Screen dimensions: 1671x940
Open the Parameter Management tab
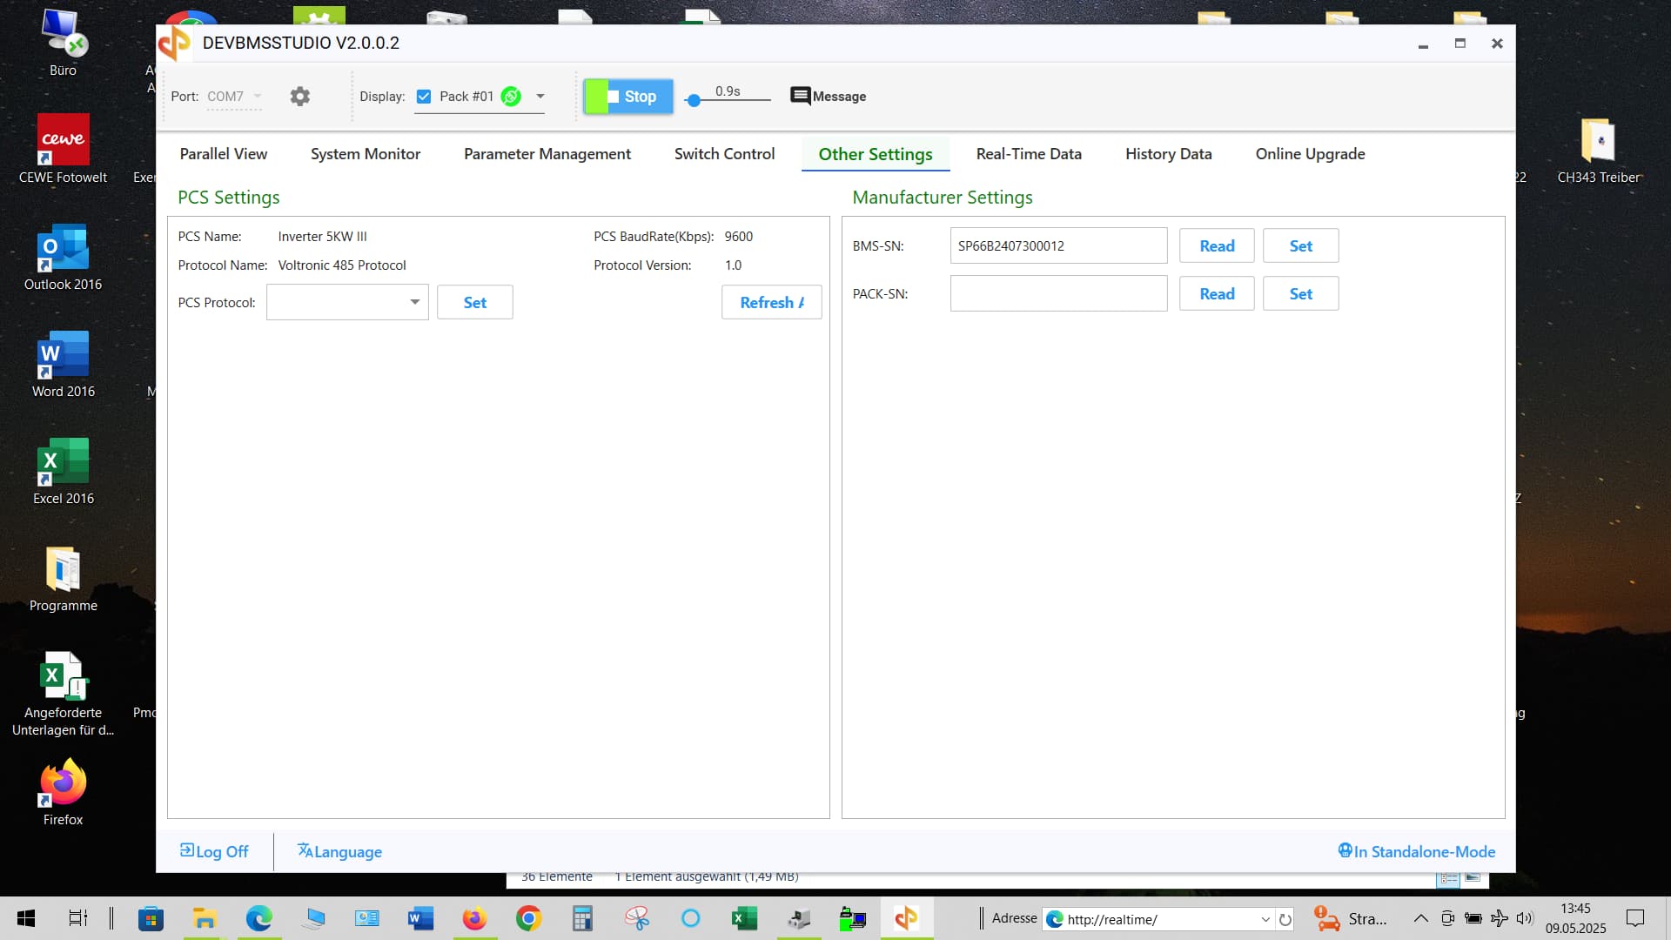point(547,154)
